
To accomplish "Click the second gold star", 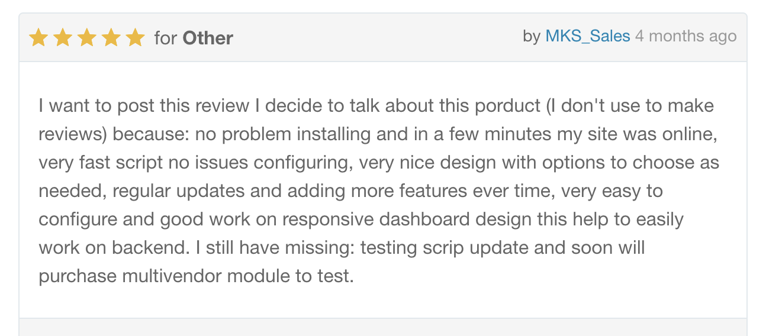I will tap(63, 38).
